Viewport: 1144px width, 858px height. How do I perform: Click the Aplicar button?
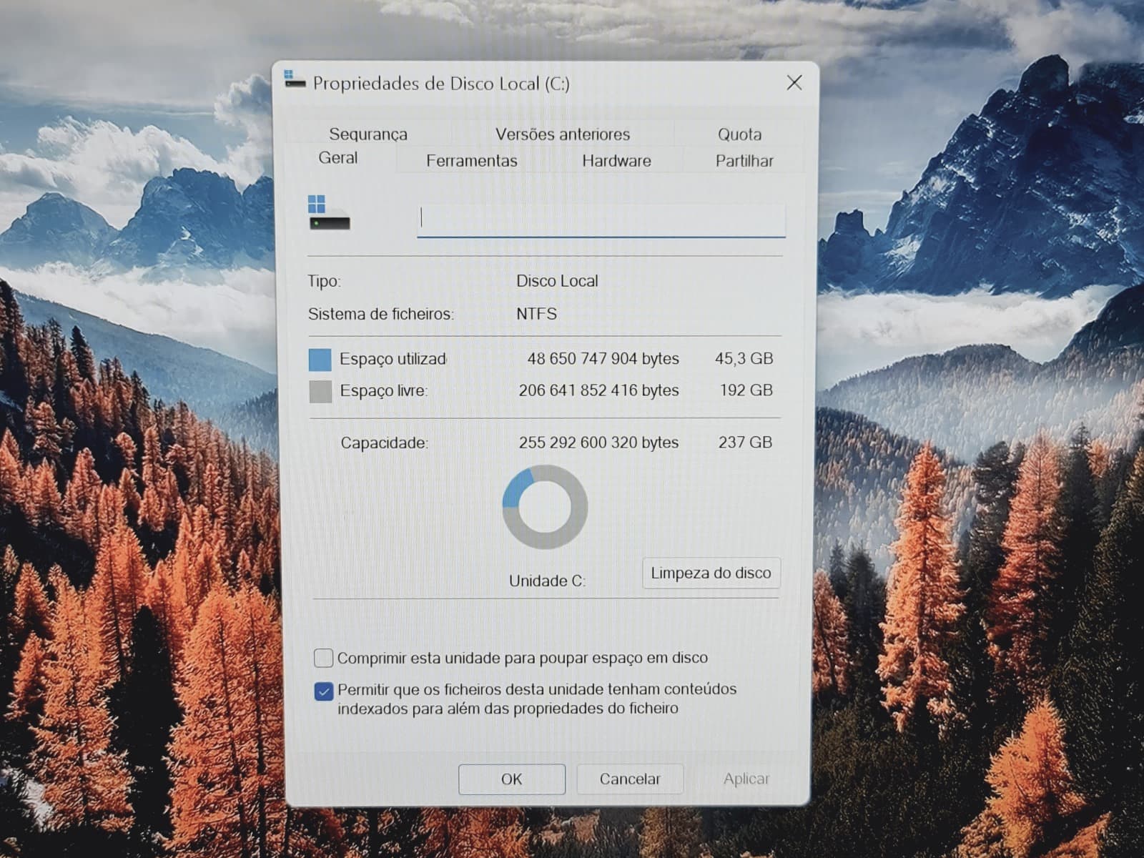tap(746, 779)
